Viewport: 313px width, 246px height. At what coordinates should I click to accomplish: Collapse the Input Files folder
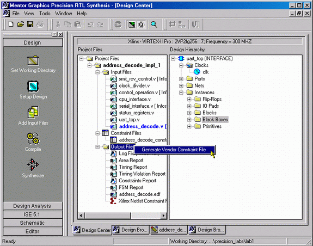97,72
